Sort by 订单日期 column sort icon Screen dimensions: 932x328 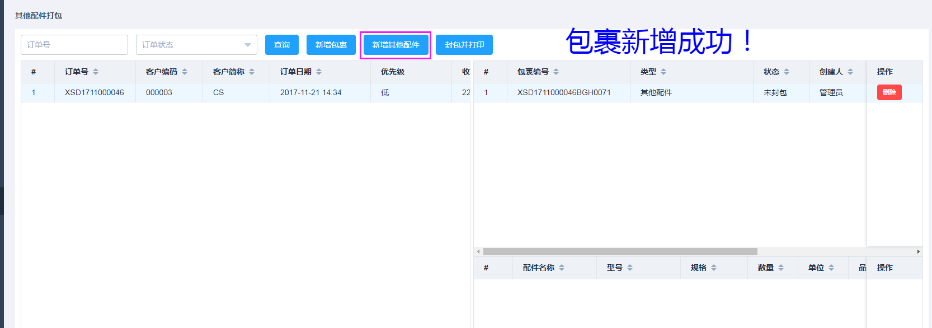pyautogui.click(x=319, y=72)
